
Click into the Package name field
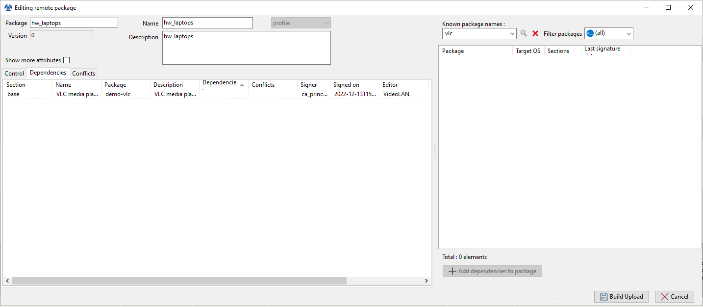74,23
